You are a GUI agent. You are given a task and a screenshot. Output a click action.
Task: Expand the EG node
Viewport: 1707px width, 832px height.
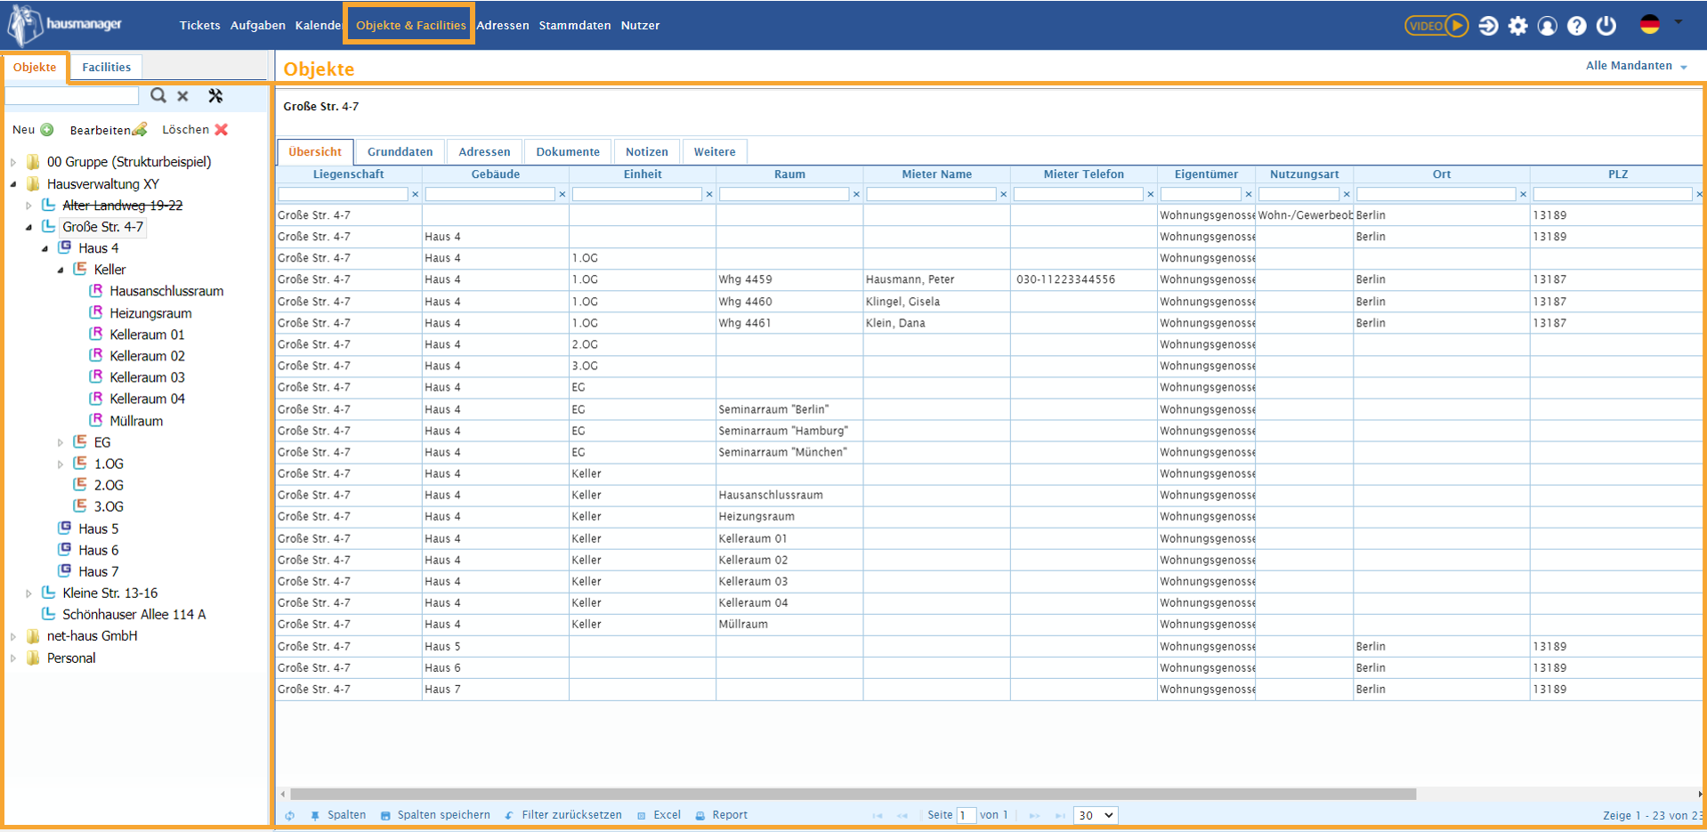point(61,442)
